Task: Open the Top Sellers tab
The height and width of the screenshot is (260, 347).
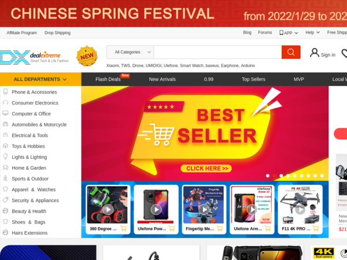Action: click(253, 79)
